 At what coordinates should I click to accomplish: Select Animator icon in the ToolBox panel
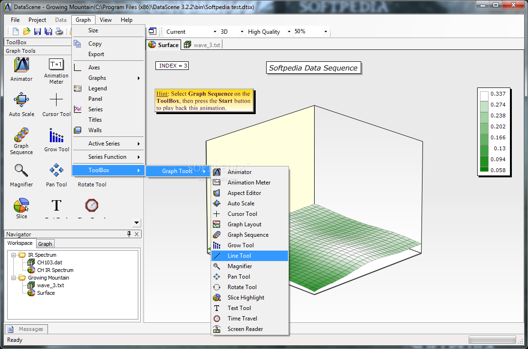point(21,65)
